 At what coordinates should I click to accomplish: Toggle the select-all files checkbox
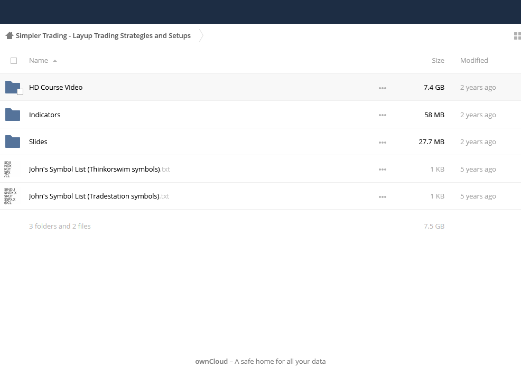(x=14, y=61)
